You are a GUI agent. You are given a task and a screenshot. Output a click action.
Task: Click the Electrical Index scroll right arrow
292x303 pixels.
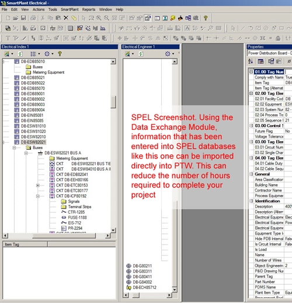pyautogui.click(x=107, y=236)
